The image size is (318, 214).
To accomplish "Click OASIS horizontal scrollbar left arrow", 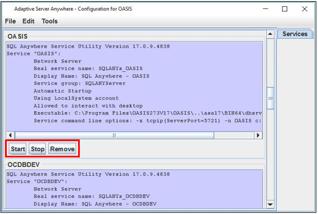I will (x=10, y=135).
